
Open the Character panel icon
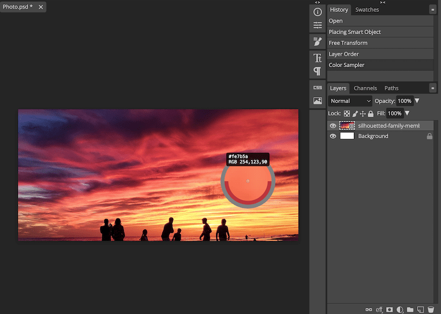318,58
